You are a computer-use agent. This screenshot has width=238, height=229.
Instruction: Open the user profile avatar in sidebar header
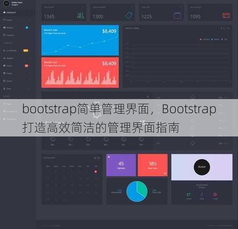(7, 3)
